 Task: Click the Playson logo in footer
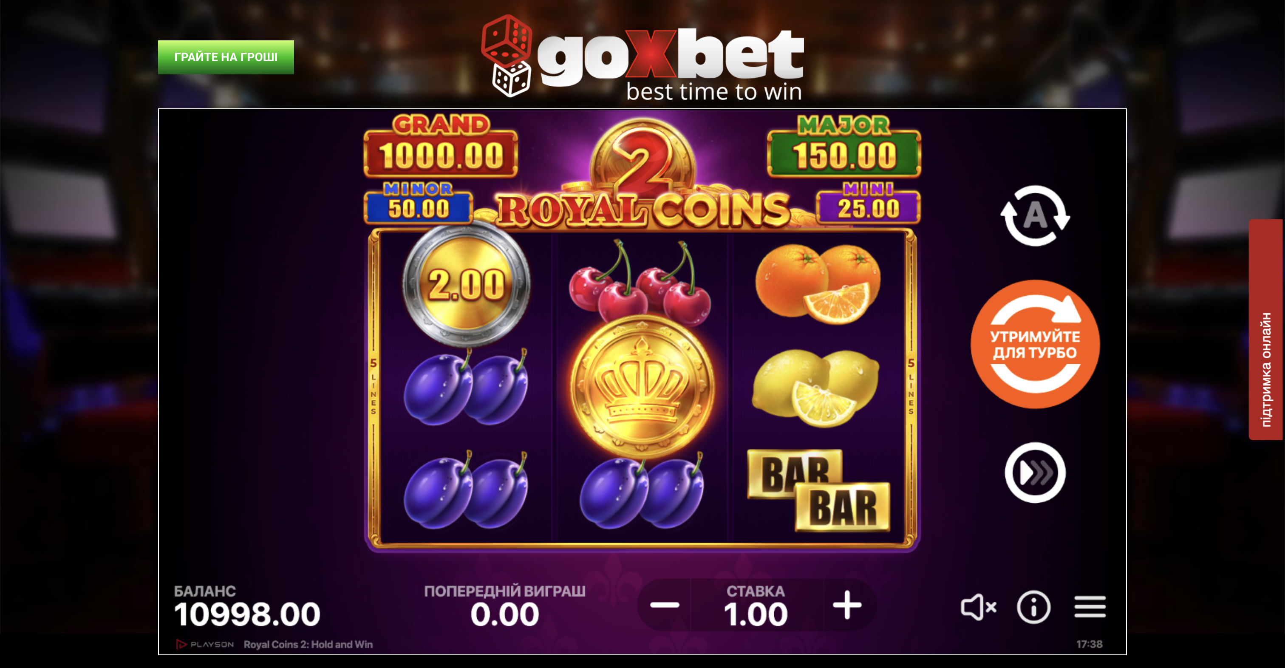pos(205,645)
